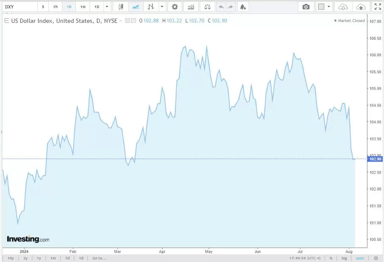Toggle percentage scale mode
This screenshot has width=384, height=262.
click(331, 258)
